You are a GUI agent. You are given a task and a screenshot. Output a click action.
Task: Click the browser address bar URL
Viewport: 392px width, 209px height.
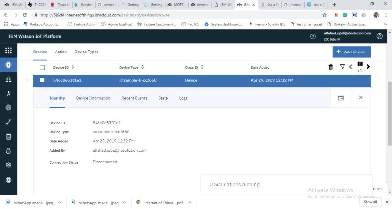105,15
